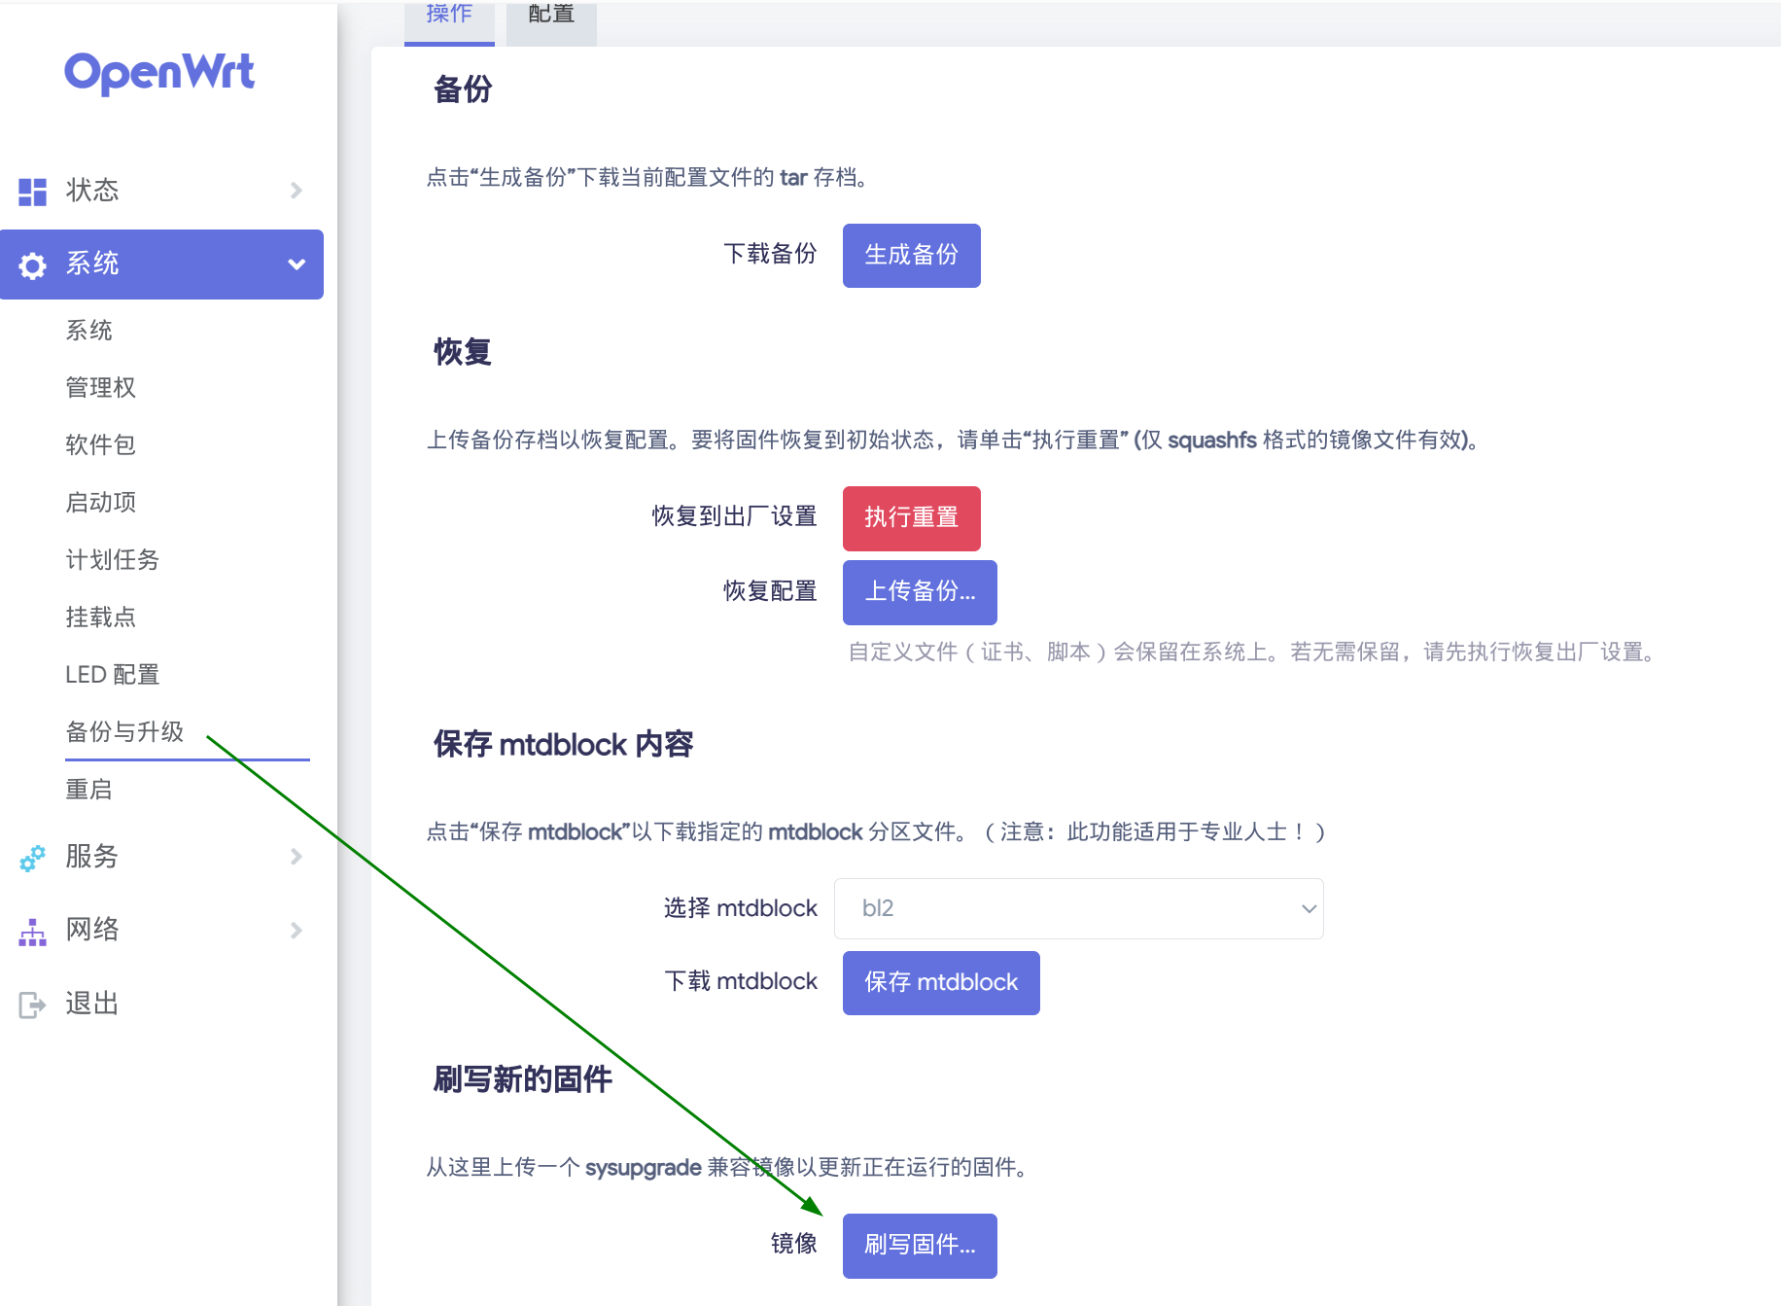Open 软件包 in the sidebar
The image size is (1781, 1306).
pos(100,445)
